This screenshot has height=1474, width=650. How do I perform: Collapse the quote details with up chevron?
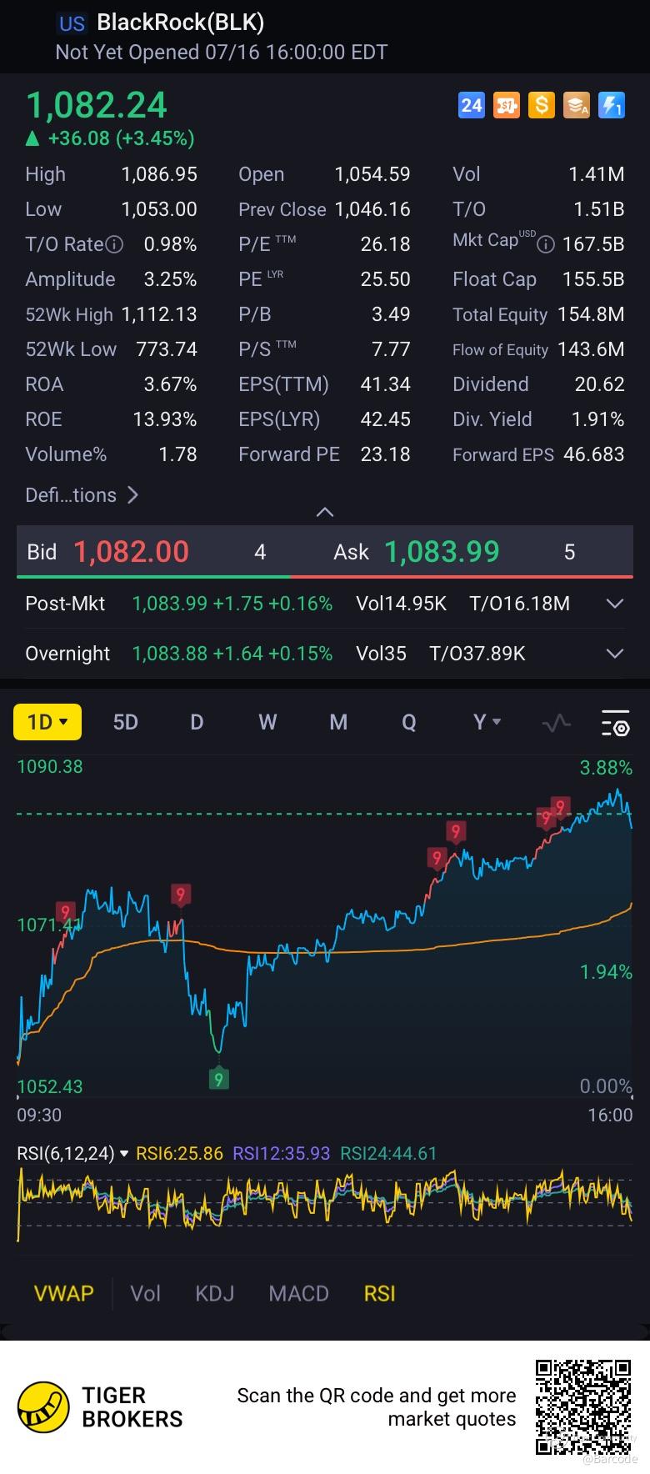tap(325, 512)
